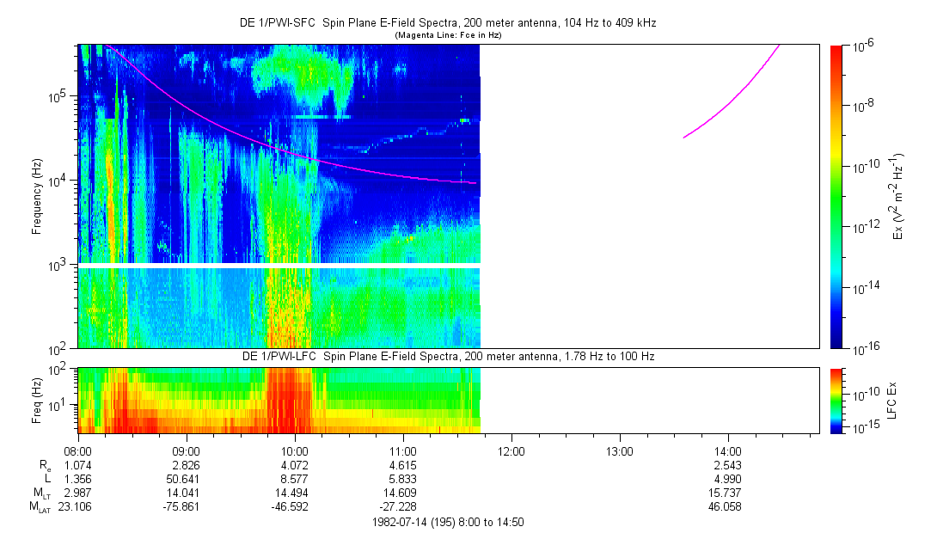Click the 10^-16 colorbar tick label
Image resolution: width=931 pixels, height=533 pixels.
coord(863,348)
